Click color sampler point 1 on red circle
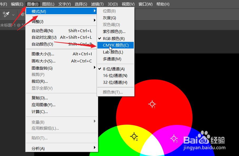Viewport: 239px width, 156px height. pos(152,104)
